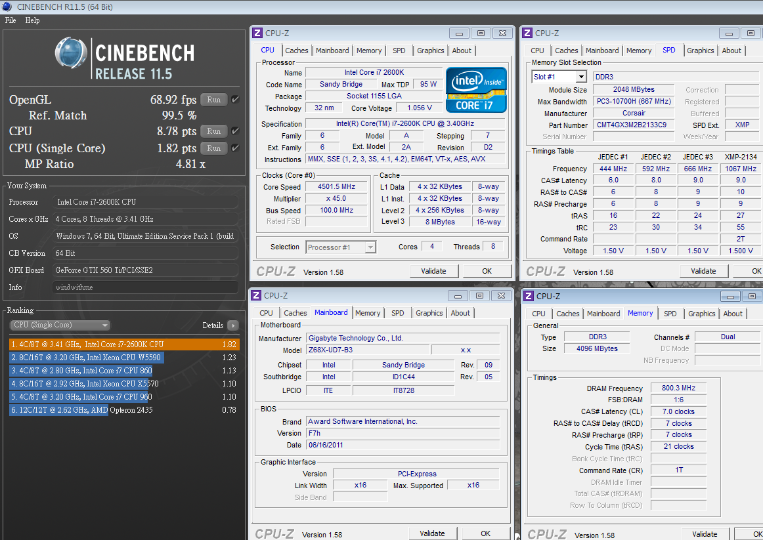763x540 pixels.
Task: Click the Level 3 cache value 8 MBytes
Action: [440, 222]
